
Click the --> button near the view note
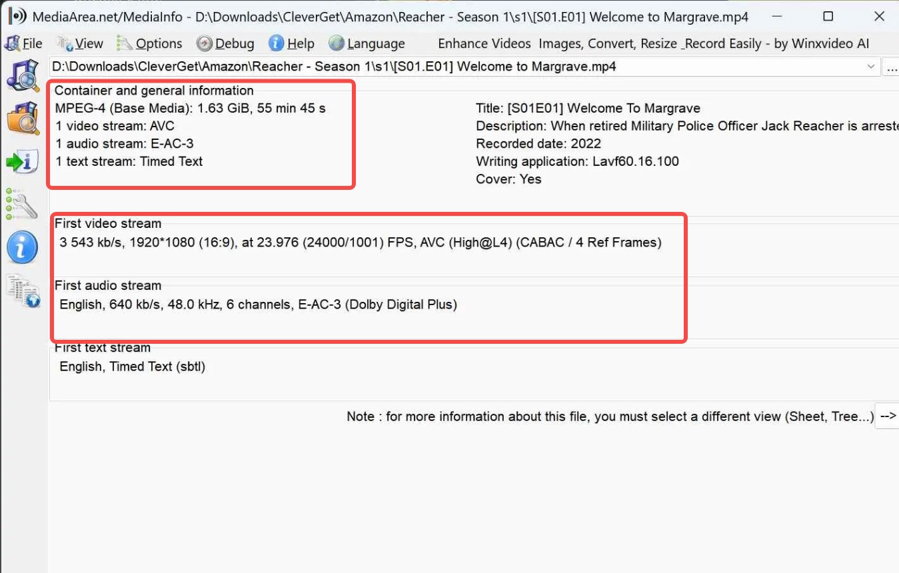[889, 416]
